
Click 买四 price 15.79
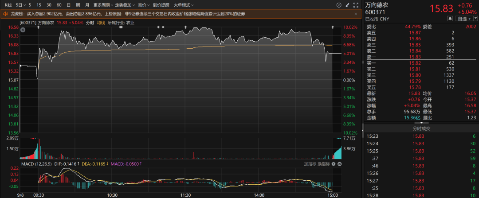(x=415, y=81)
